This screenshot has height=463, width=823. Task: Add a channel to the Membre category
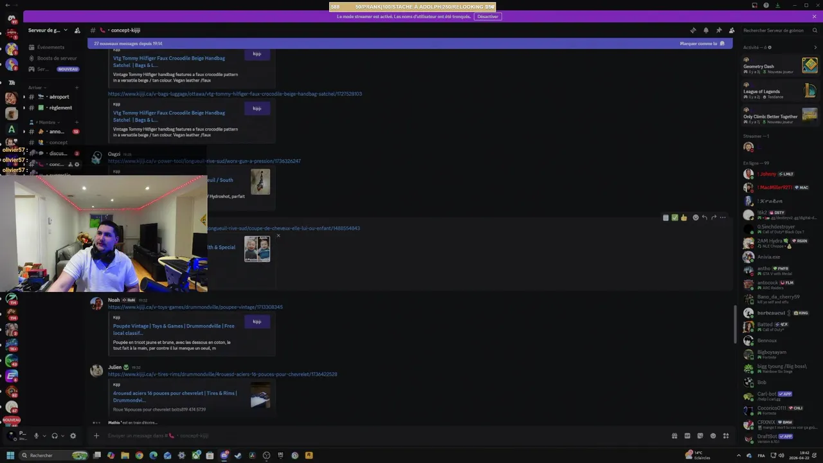[77, 122]
